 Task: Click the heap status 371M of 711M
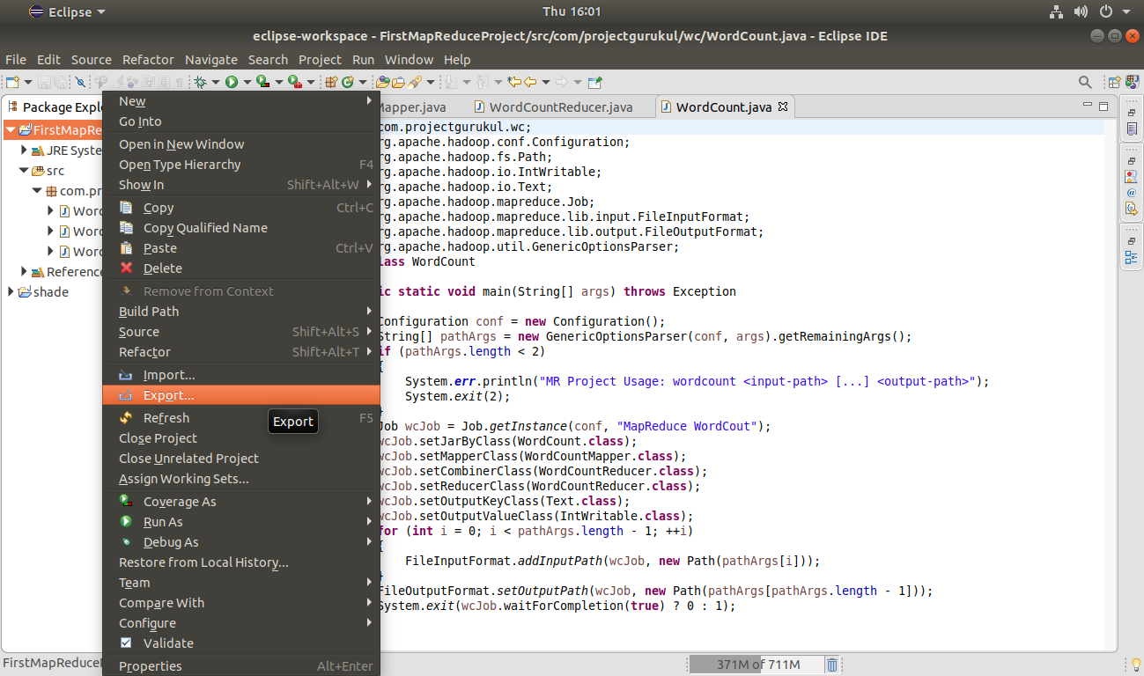757,665
